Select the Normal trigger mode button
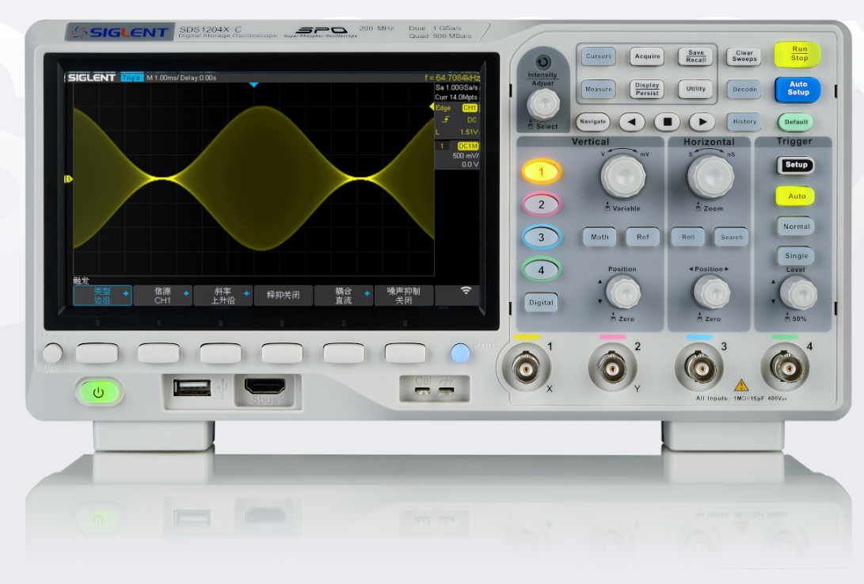Viewport: 864px width, 584px height. (796, 226)
